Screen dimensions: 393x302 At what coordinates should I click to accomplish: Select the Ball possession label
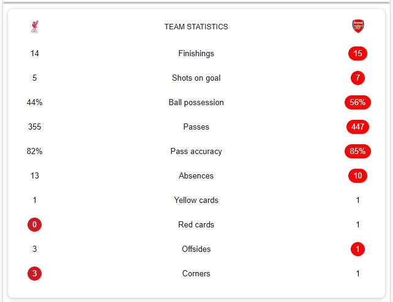(x=196, y=103)
